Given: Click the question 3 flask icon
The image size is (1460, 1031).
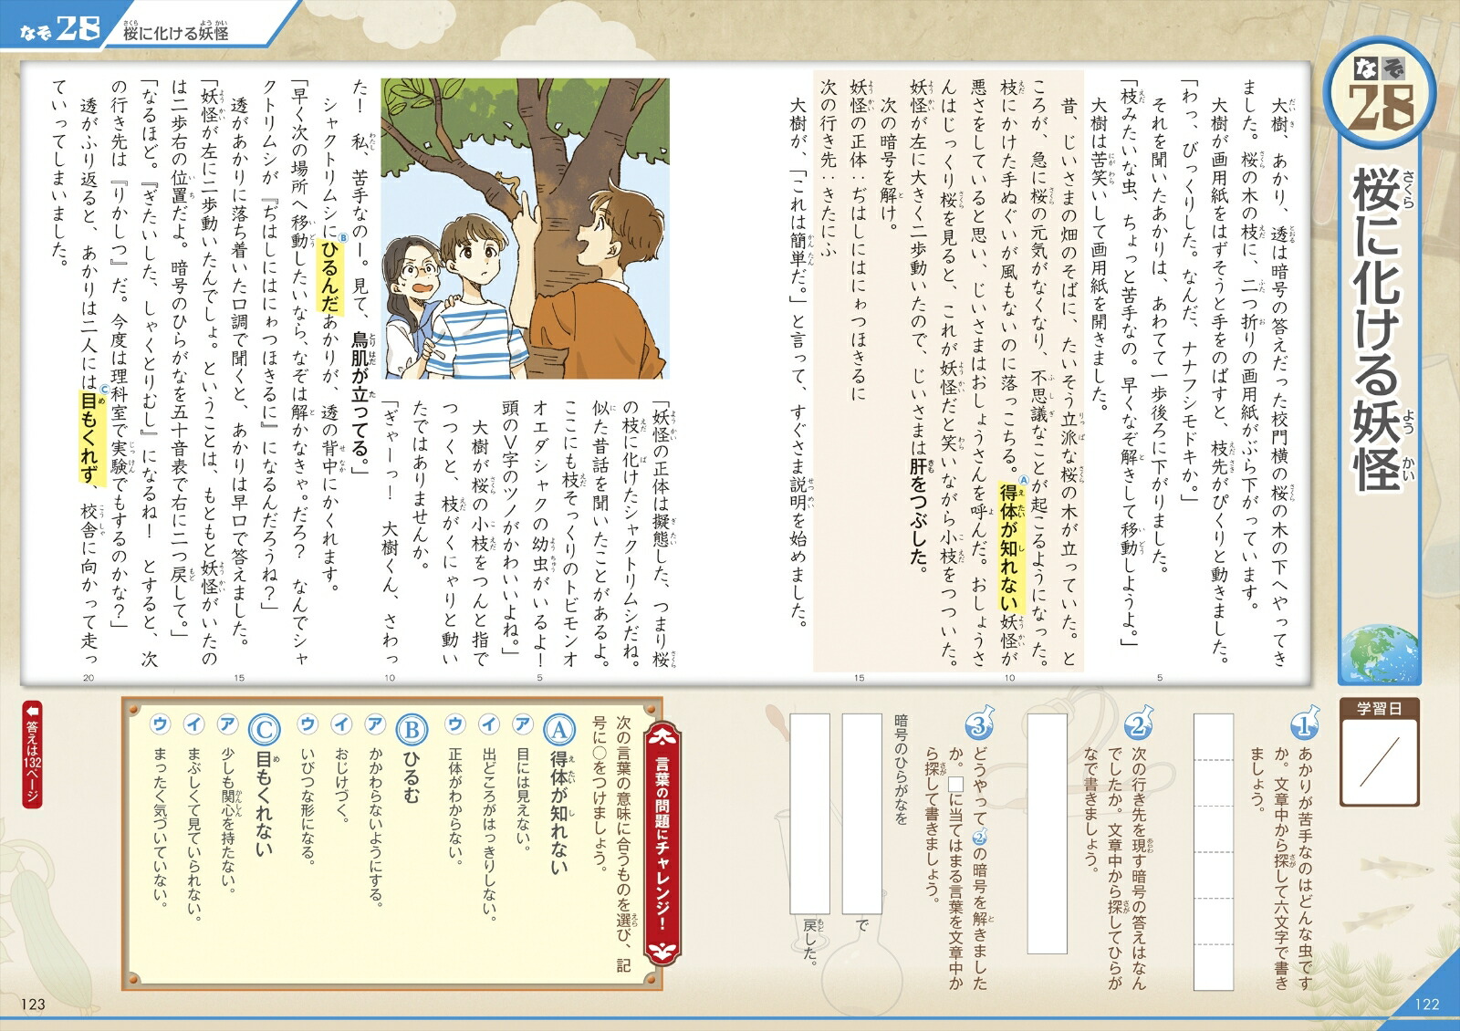Looking at the screenshot, I should (x=978, y=725).
